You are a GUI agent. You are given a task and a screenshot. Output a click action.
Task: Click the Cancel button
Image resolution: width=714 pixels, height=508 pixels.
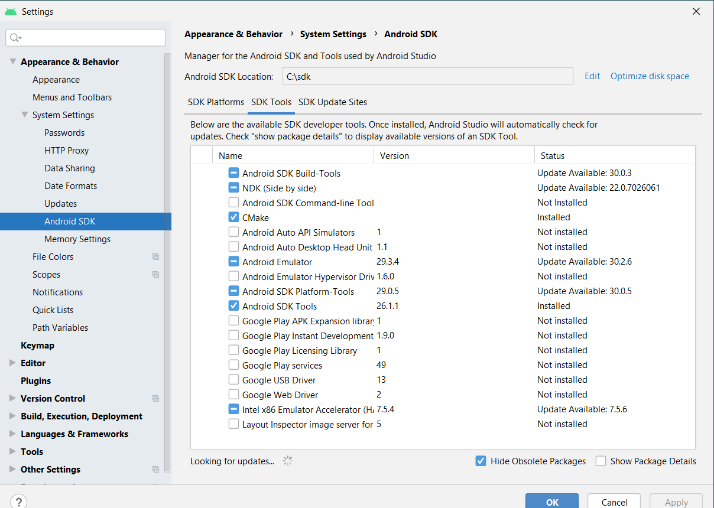[614, 502]
